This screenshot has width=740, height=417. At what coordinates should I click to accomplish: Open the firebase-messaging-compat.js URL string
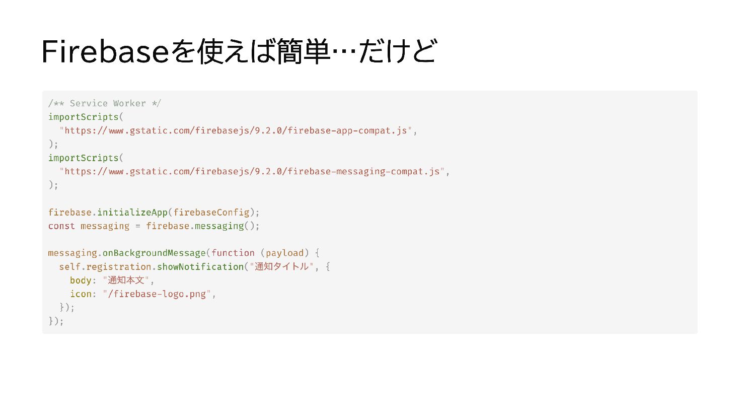coord(252,171)
